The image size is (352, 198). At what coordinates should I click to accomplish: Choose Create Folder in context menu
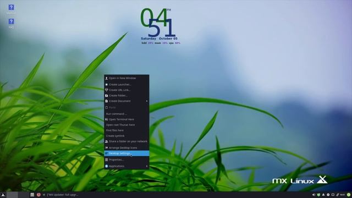pos(127,95)
